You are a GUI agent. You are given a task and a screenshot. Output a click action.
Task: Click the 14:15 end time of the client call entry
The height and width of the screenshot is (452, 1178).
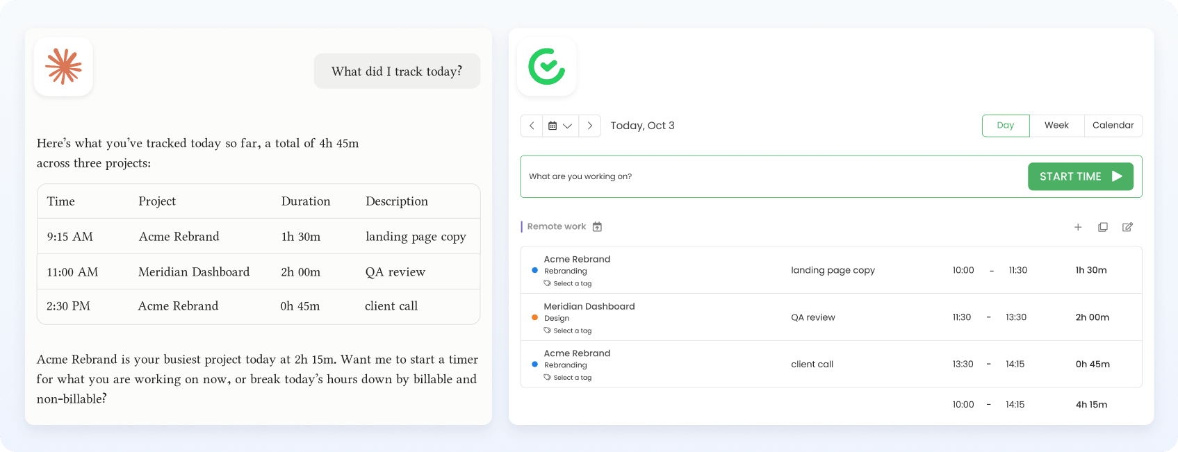(1015, 364)
